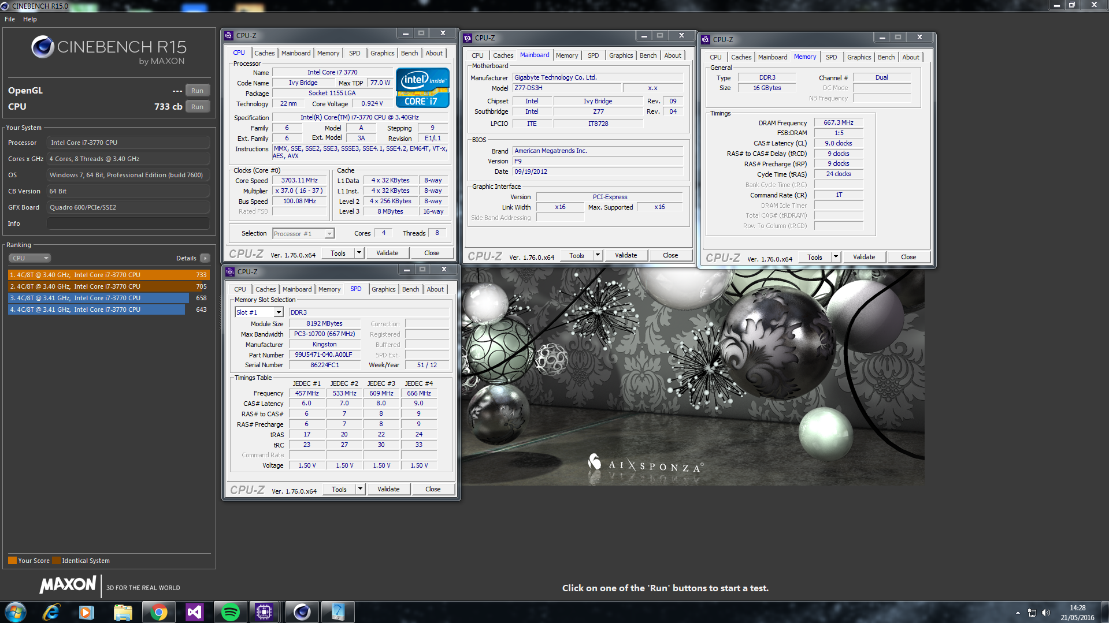Open Ranking CPU dropdown
The width and height of the screenshot is (1109, 623).
(x=30, y=258)
